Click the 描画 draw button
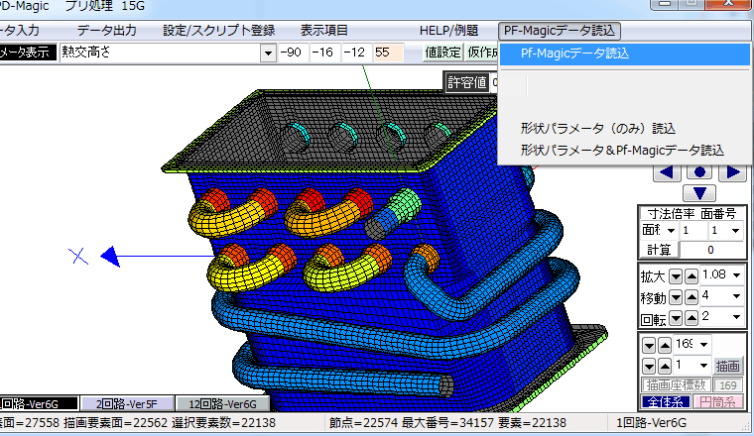Screen dimensions: 754x436 727,367
